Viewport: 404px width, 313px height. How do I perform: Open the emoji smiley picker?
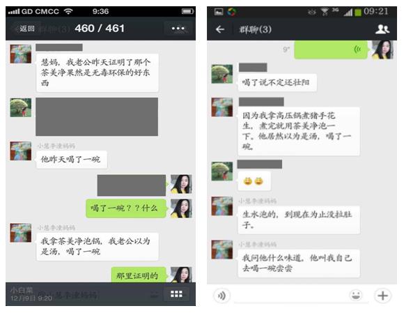point(356,295)
